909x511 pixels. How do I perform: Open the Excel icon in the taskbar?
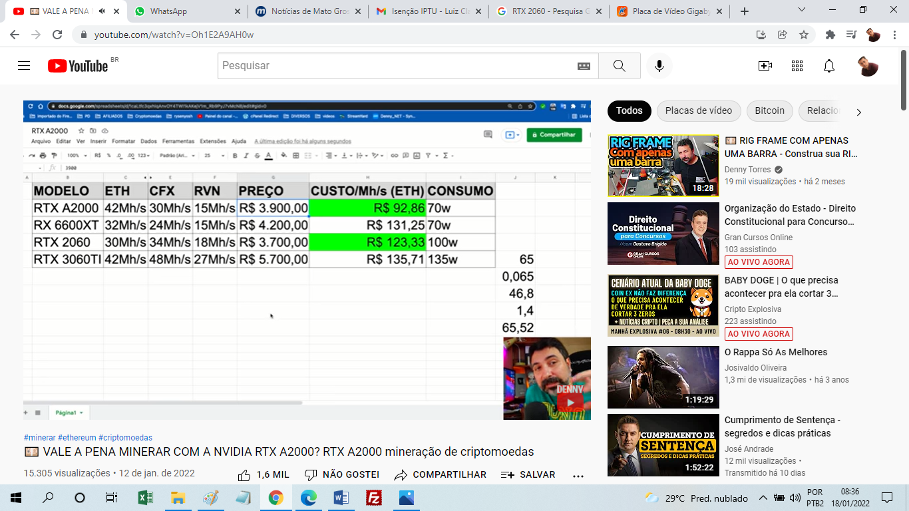pyautogui.click(x=145, y=498)
